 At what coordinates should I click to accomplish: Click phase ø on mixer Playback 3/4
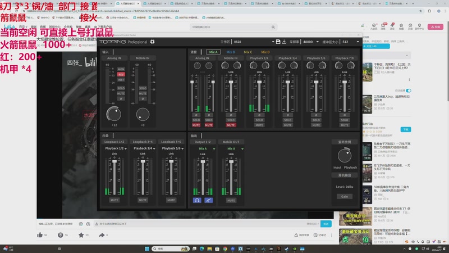(x=288, y=115)
